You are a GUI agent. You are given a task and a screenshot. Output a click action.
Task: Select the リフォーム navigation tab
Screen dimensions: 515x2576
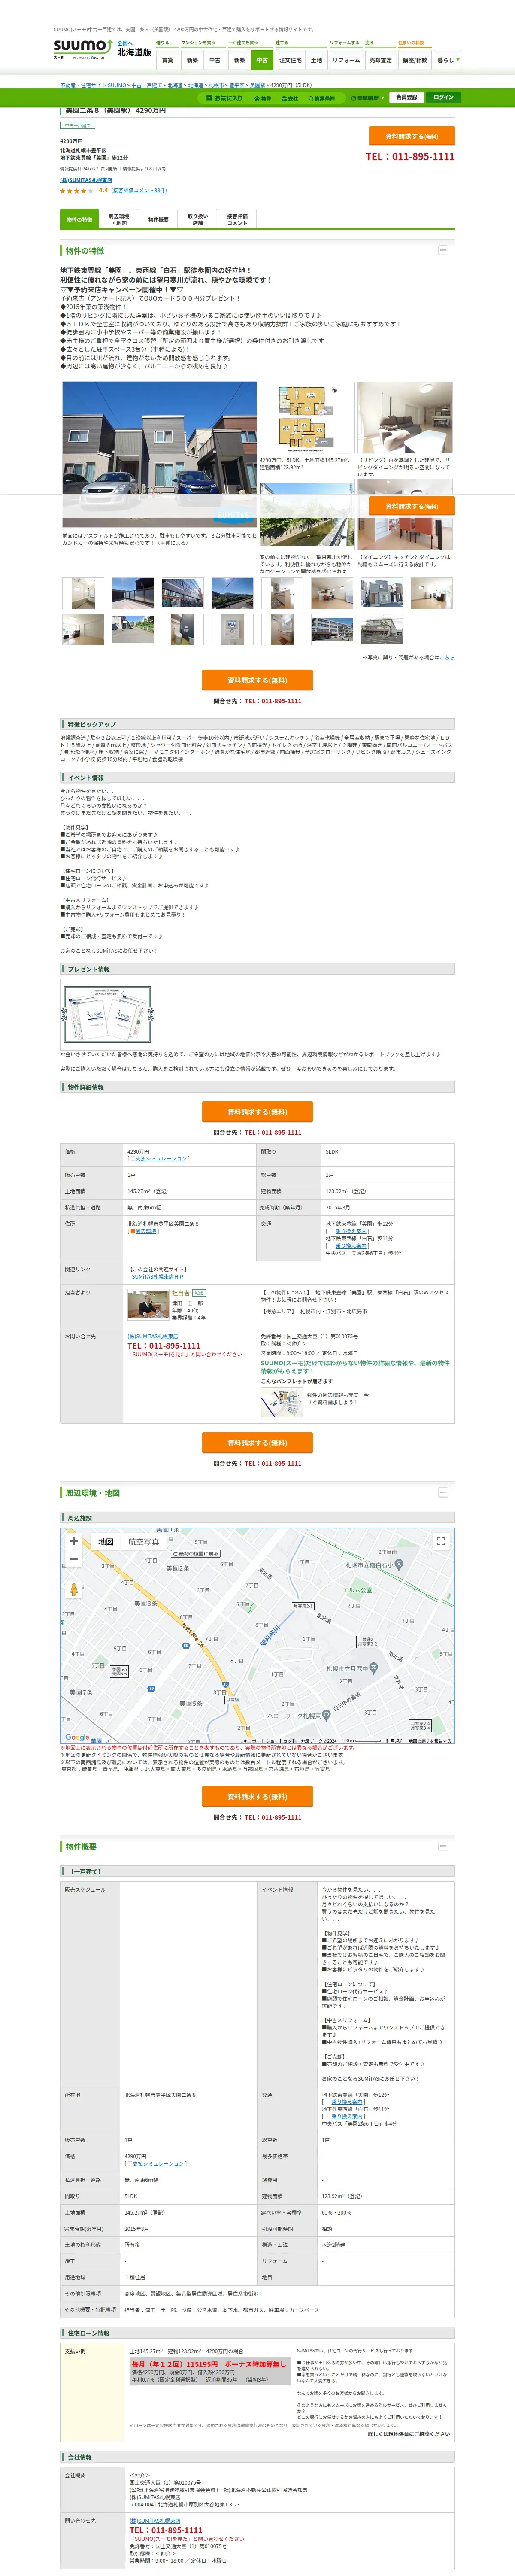pos(346,60)
